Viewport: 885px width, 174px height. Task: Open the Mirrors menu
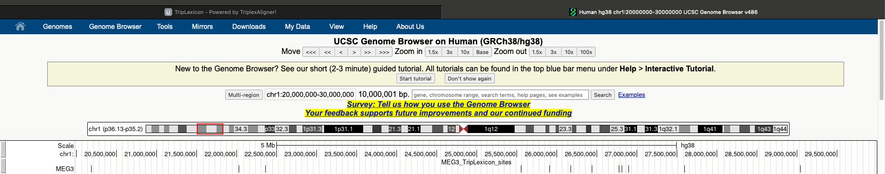point(202,27)
